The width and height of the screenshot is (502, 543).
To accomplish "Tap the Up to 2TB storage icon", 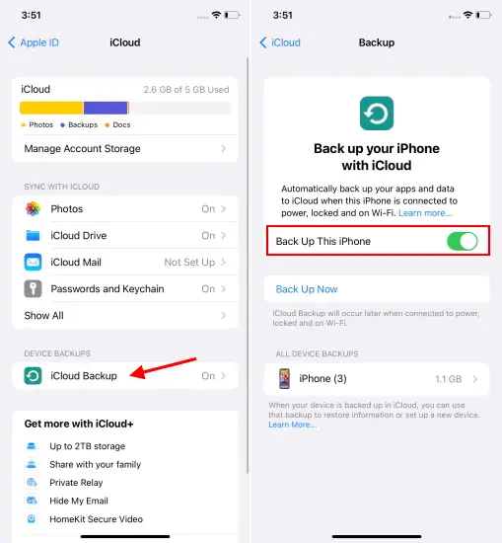I will (32, 446).
